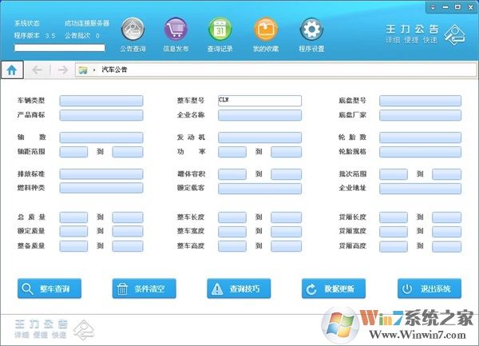Click the 程序版本 3.5 label
The height and width of the screenshot is (346, 479).
(x=35, y=35)
